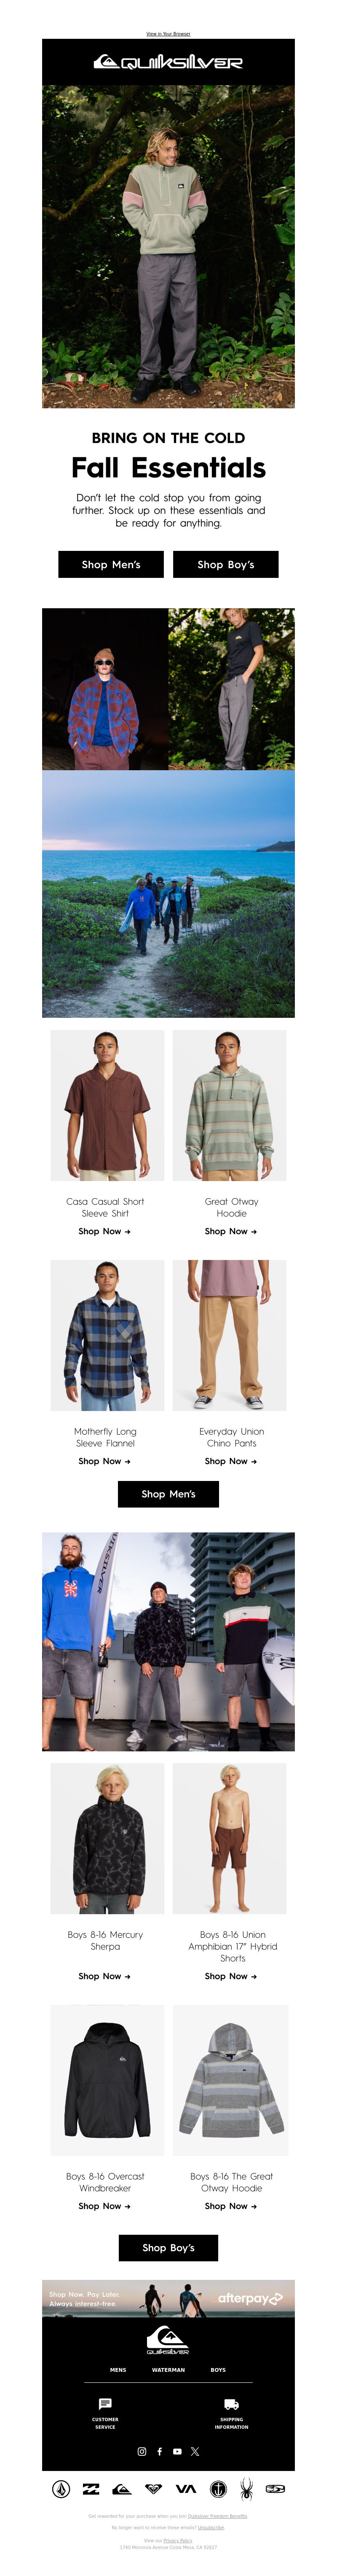Click Shop Now under Great Otway Hoodie
The height and width of the screenshot is (2576, 337).
(231, 1231)
